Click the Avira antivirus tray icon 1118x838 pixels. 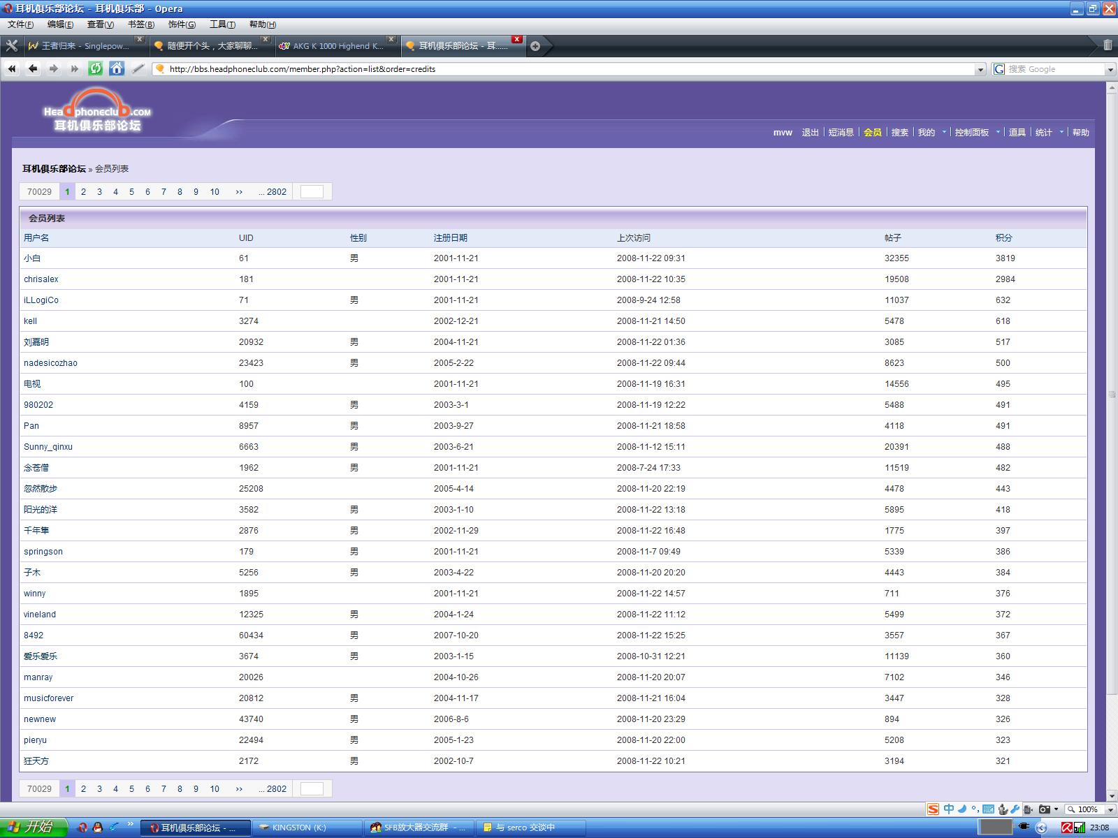coord(1067,828)
